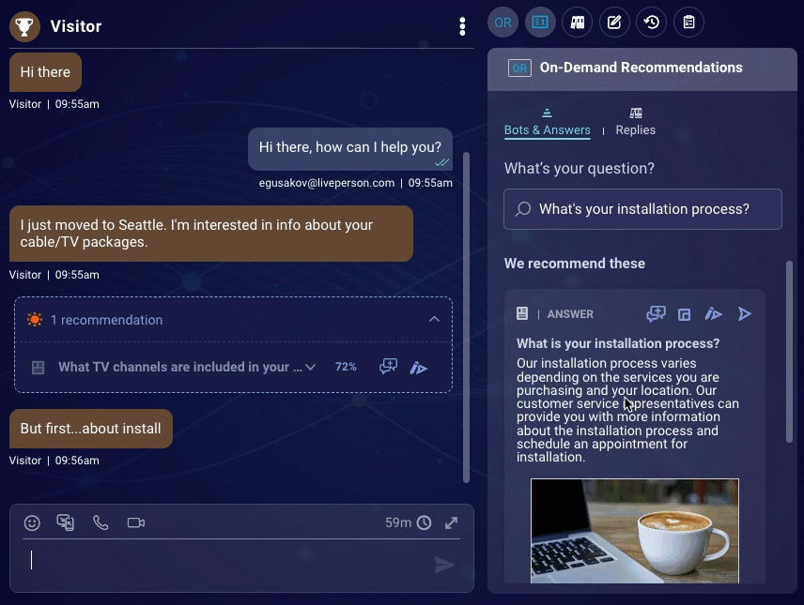Click the egusakov@liveperson.com sender label
The width and height of the screenshot is (804, 605).
[327, 183]
